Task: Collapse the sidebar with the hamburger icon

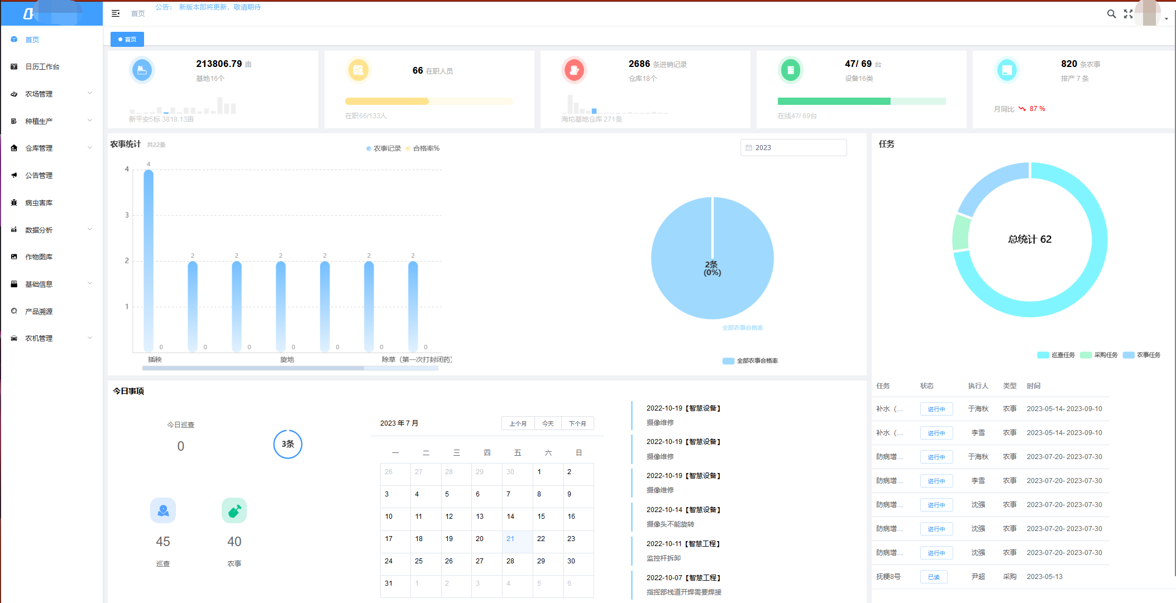Action: (116, 13)
